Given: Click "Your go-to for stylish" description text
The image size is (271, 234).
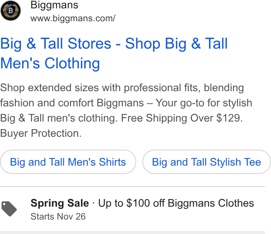Looking at the screenshot, I should [204, 103].
